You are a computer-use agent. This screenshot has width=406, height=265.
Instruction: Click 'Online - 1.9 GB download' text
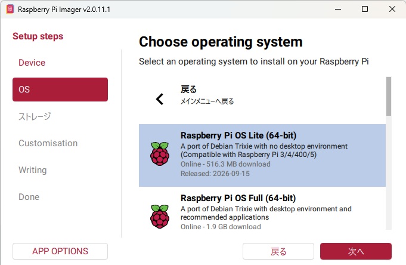tap(221, 227)
